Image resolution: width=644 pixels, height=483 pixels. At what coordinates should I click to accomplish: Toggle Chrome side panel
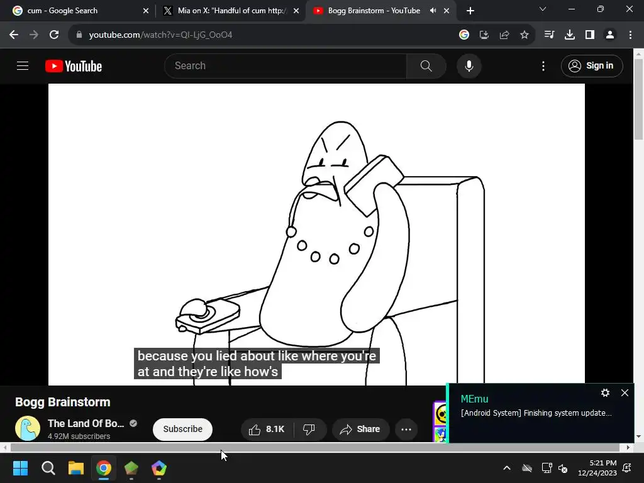pos(590,35)
